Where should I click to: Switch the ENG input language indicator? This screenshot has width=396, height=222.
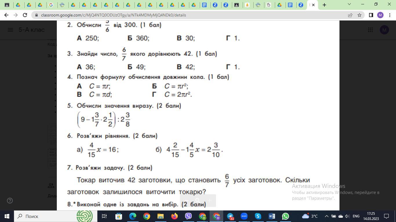pos(356,216)
